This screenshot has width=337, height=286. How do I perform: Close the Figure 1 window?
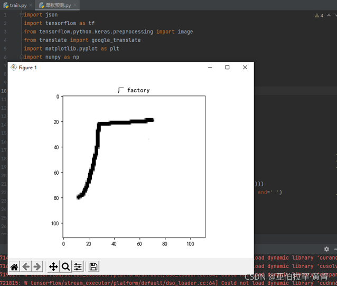pyautogui.click(x=245, y=68)
